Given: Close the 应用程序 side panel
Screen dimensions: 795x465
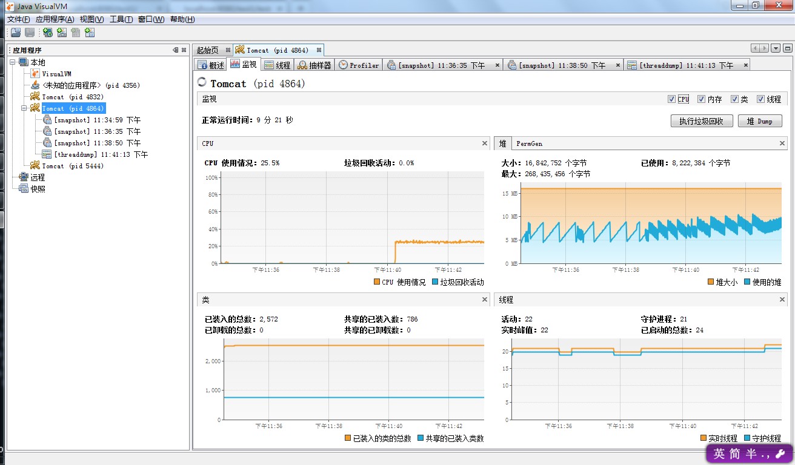Looking at the screenshot, I should click(184, 50).
